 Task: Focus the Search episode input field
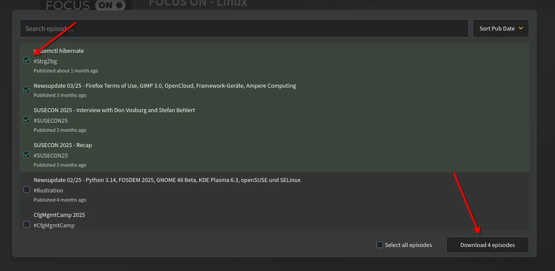(244, 28)
